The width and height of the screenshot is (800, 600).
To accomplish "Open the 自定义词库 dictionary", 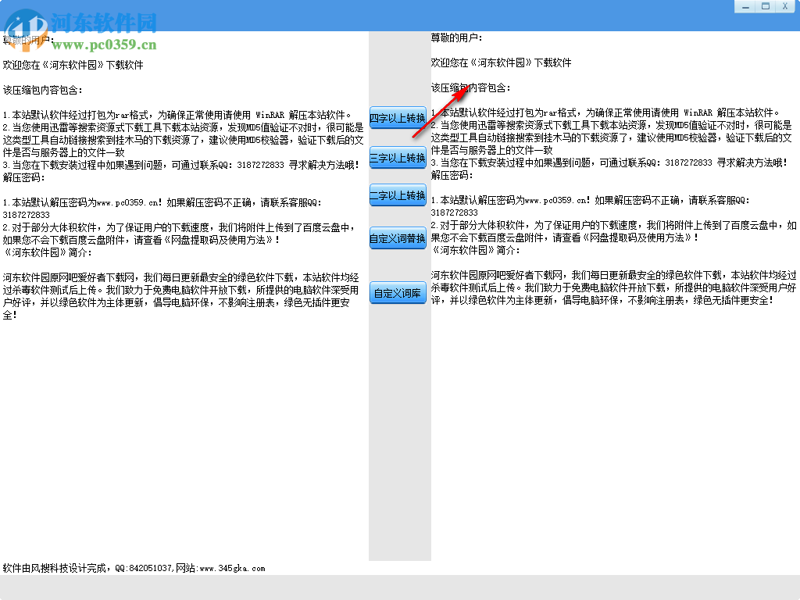I will click(x=398, y=293).
